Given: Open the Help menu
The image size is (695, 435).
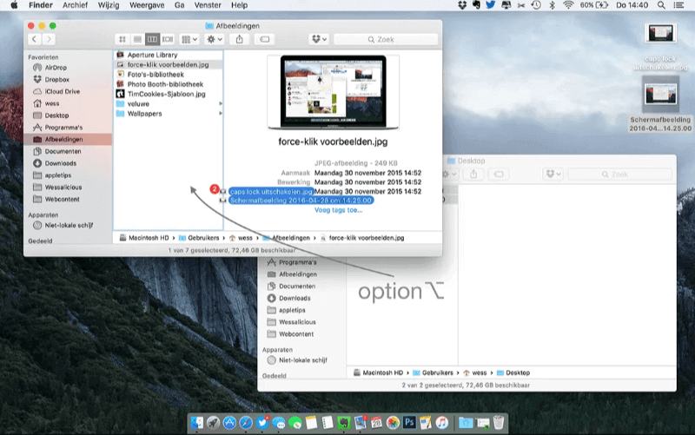Looking at the screenshot, I should click(x=239, y=5).
